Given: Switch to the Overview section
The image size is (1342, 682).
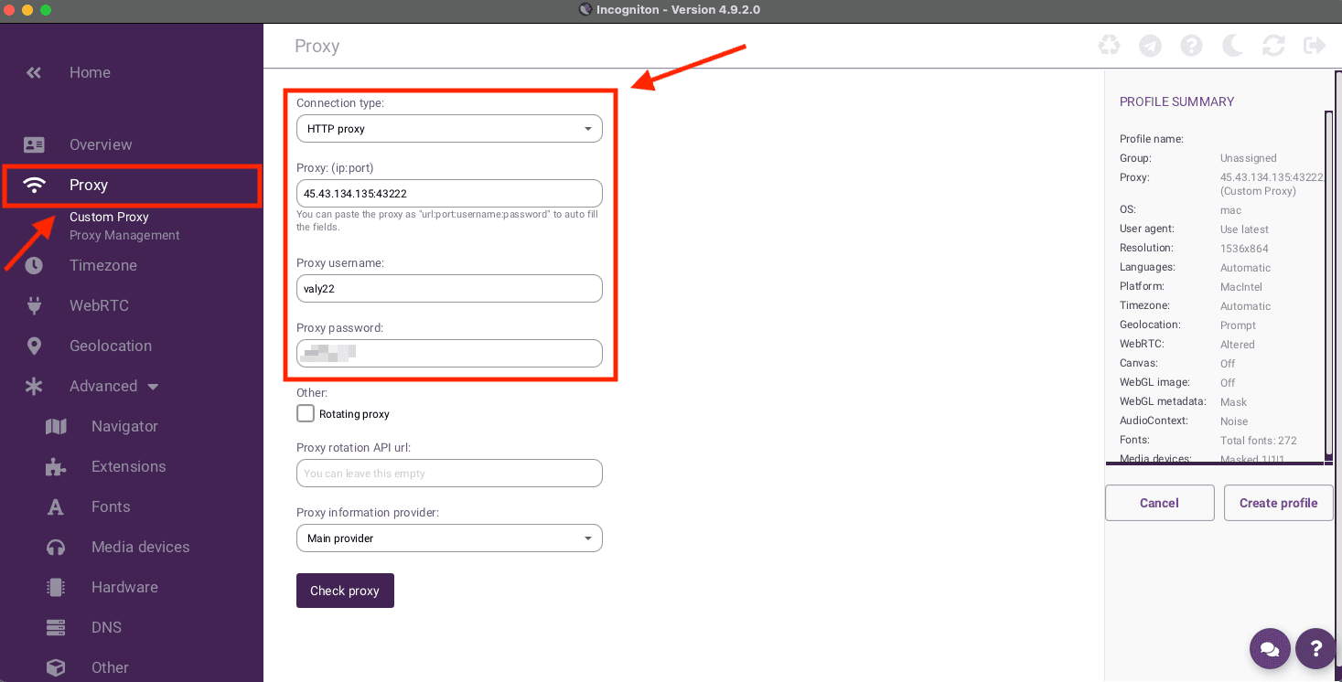Looking at the screenshot, I should pos(101,144).
